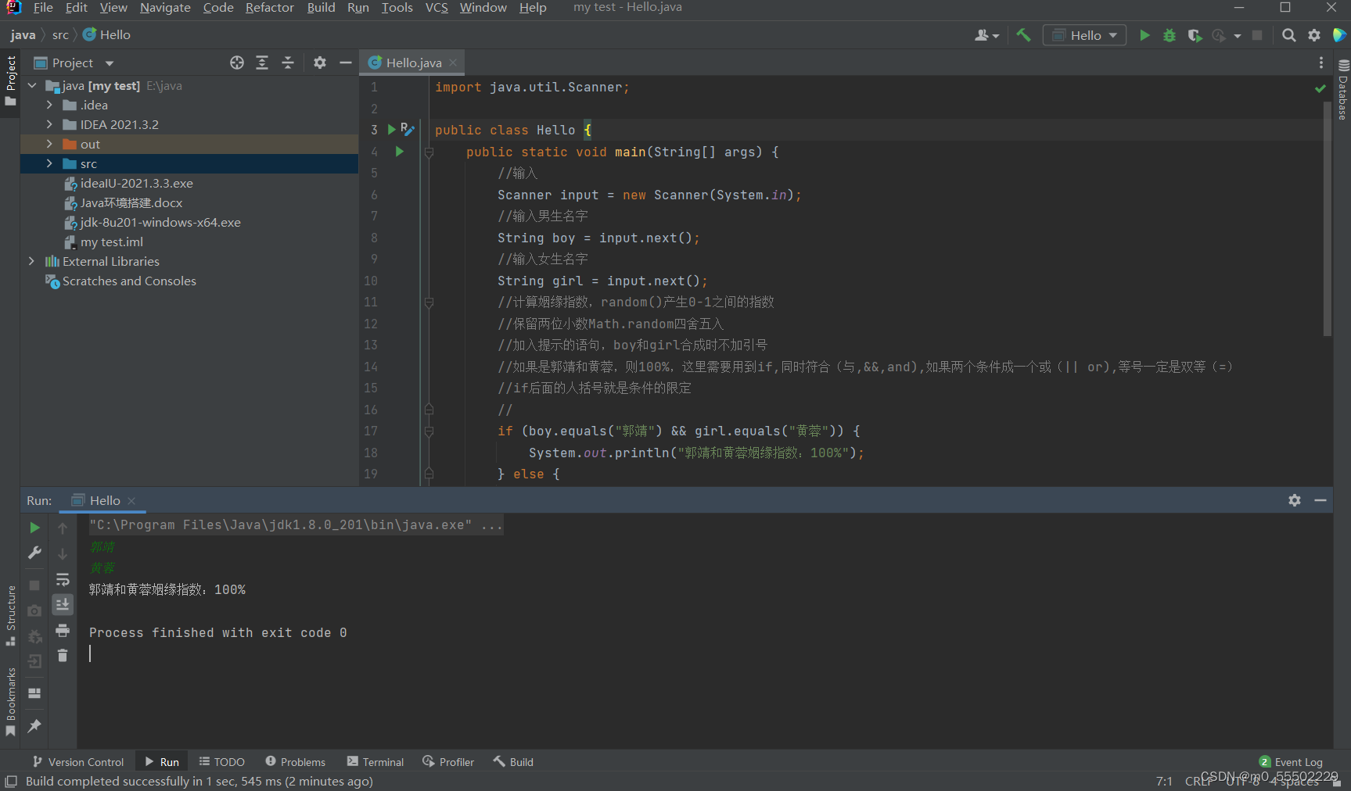Switch to the Terminal tab
The image size is (1351, 791).
point(375,761)
